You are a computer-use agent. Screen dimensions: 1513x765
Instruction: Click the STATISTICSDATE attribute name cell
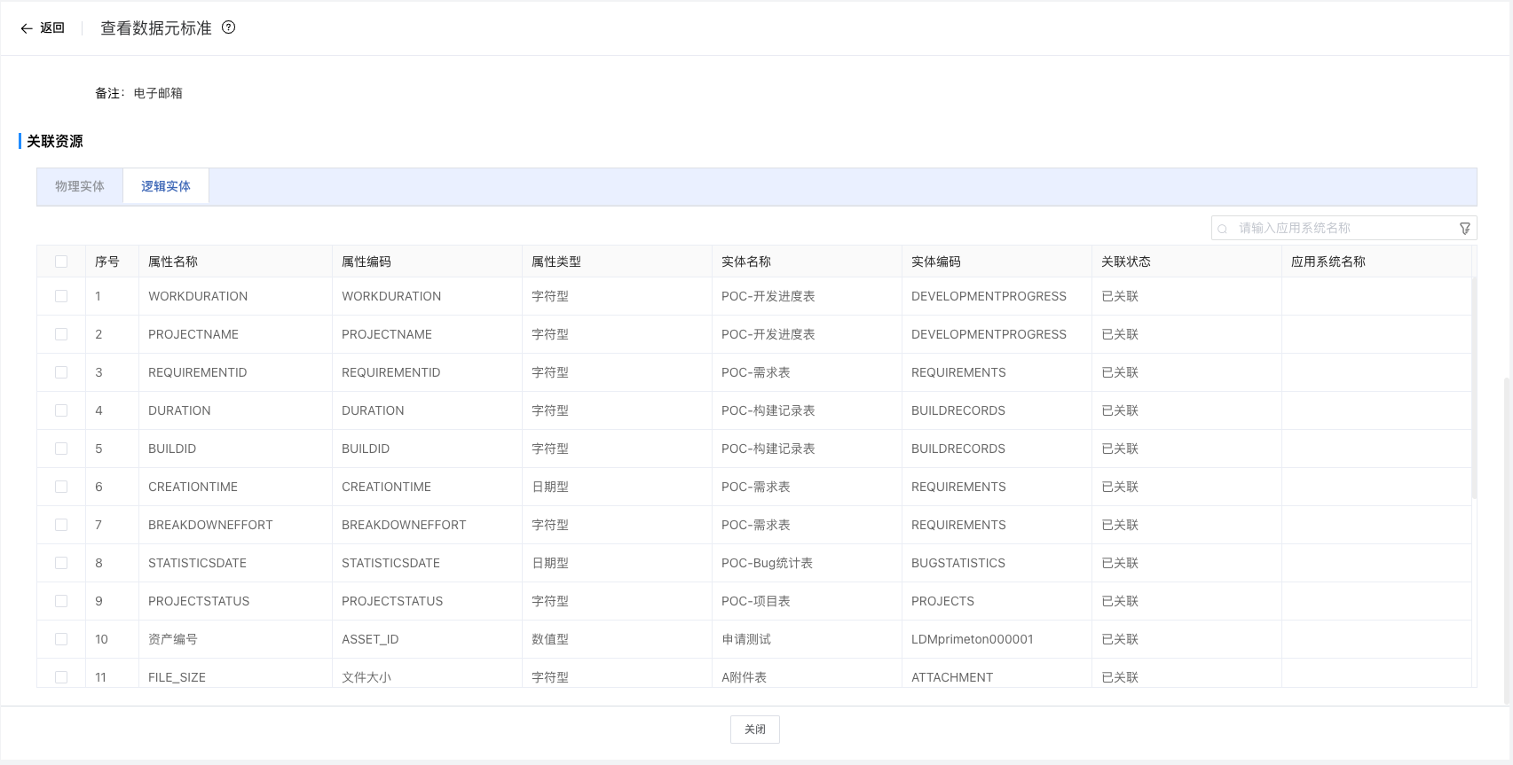(197, 563)
